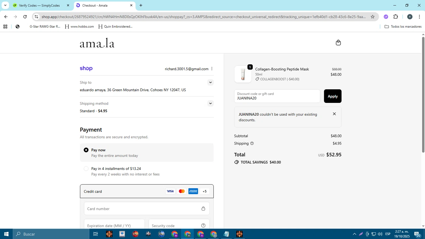The image size is (425, 239).
Task: Apply the discount code
Action: pyautogui.click(x=333, y=96)
